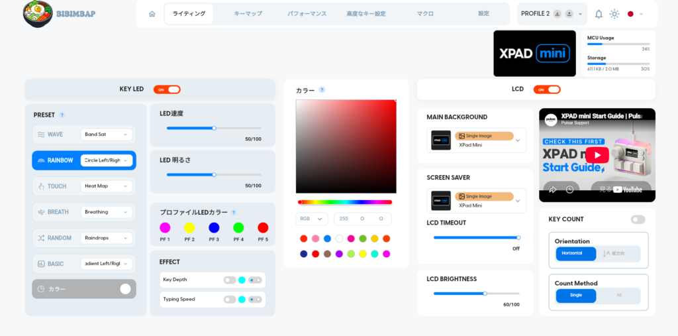The width and height of the screenshot is (678, 336).
Task: Set Count Method to Single
Action: point(576,296)
